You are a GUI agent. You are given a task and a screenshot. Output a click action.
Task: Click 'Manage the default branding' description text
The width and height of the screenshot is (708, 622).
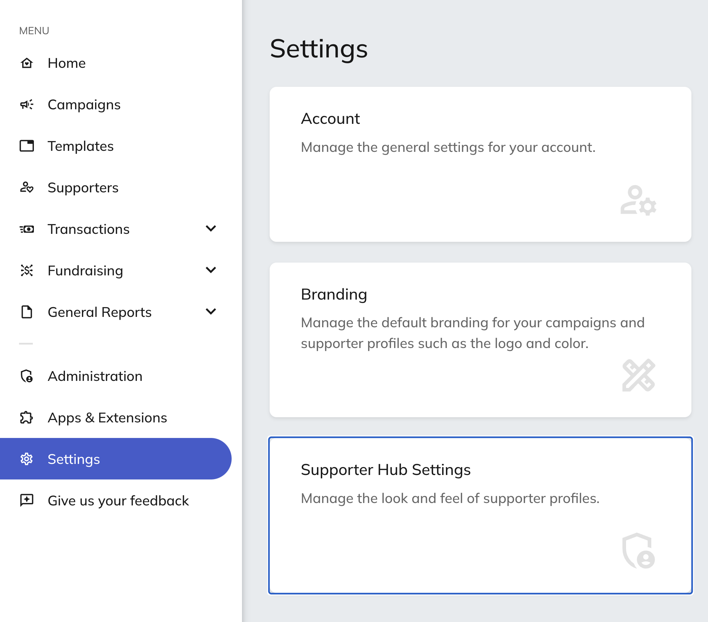(x=473, y=333)
